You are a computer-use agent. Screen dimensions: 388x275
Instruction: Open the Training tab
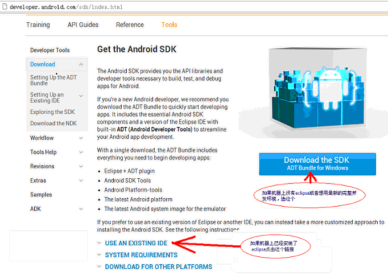(x=38, y=25)
